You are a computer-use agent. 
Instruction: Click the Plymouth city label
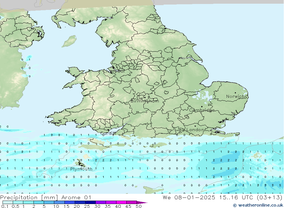click(81, 169)
